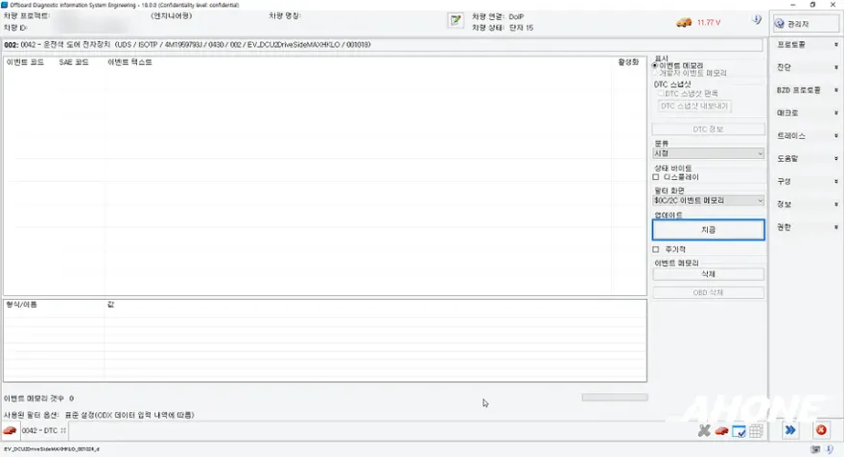Click the window-with-checkmark icon in bottom toolbar
This screenshot has width=844, height=457.
(x=739, y=431)
